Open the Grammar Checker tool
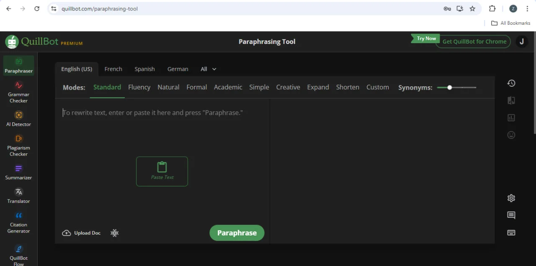536x266 pixels. (x=18, y=92)
